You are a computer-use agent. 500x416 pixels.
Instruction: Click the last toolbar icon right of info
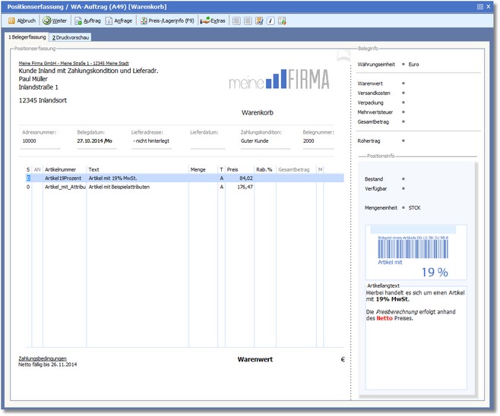[282, 20]
